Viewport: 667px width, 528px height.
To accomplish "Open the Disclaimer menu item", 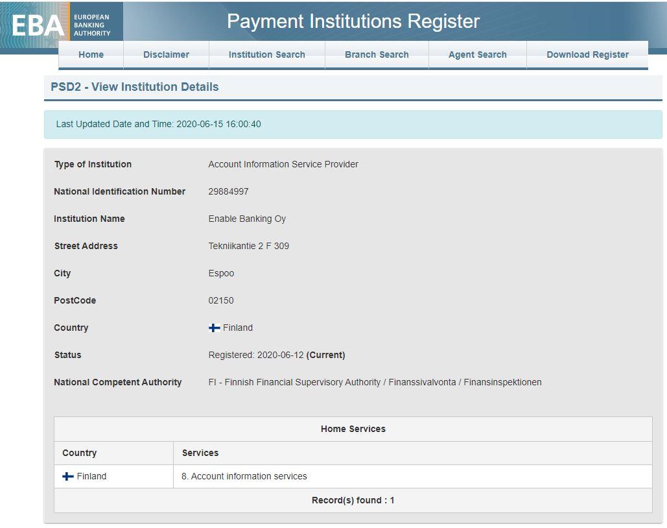I will (167, 54).
